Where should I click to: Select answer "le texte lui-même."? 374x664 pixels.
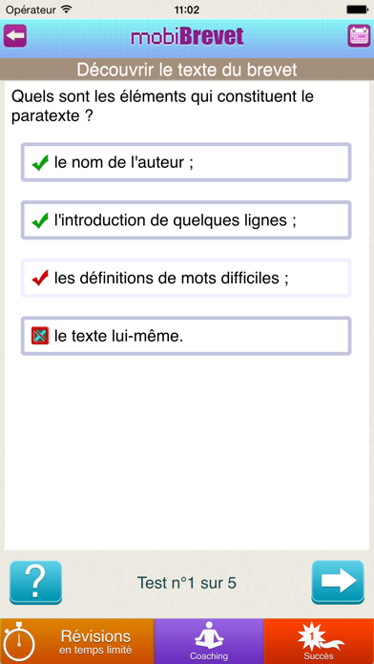(x=186, y=336)
